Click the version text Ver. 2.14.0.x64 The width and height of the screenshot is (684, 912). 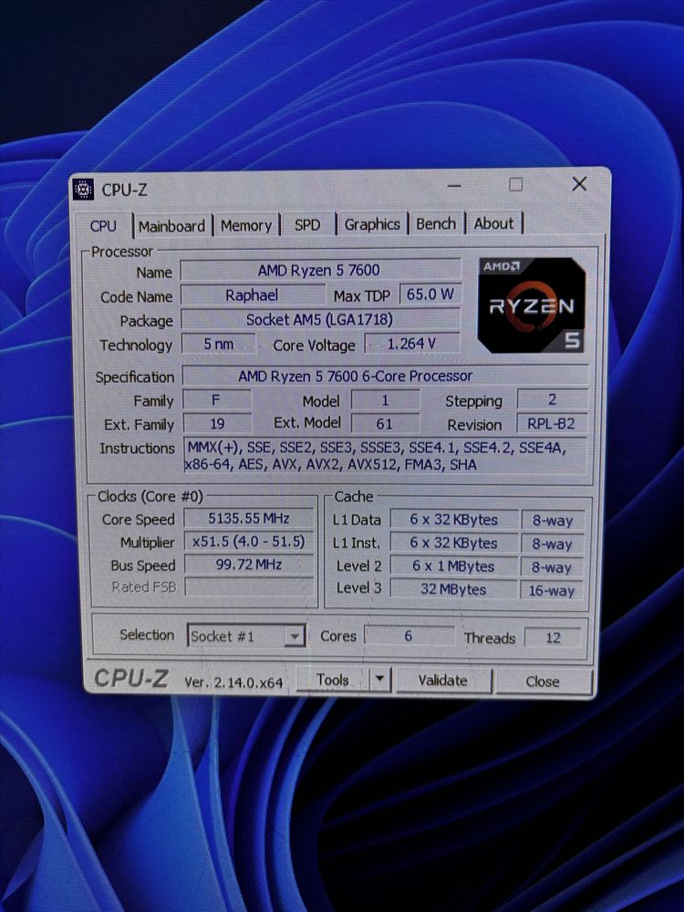tap(233, 682)
